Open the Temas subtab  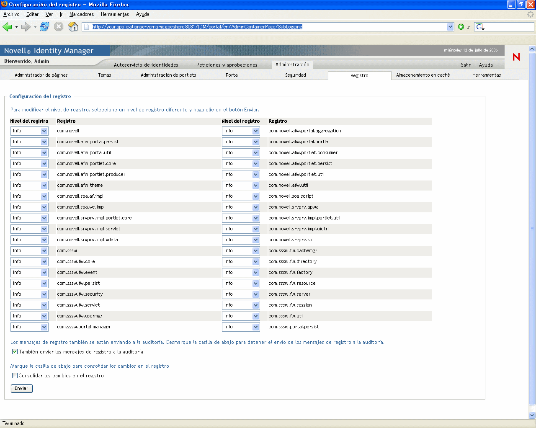tap(105, 75)
